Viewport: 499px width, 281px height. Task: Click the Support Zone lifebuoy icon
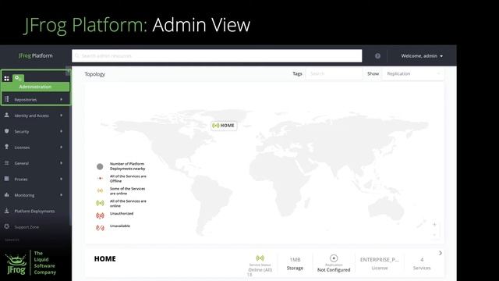tap(7, 226)
